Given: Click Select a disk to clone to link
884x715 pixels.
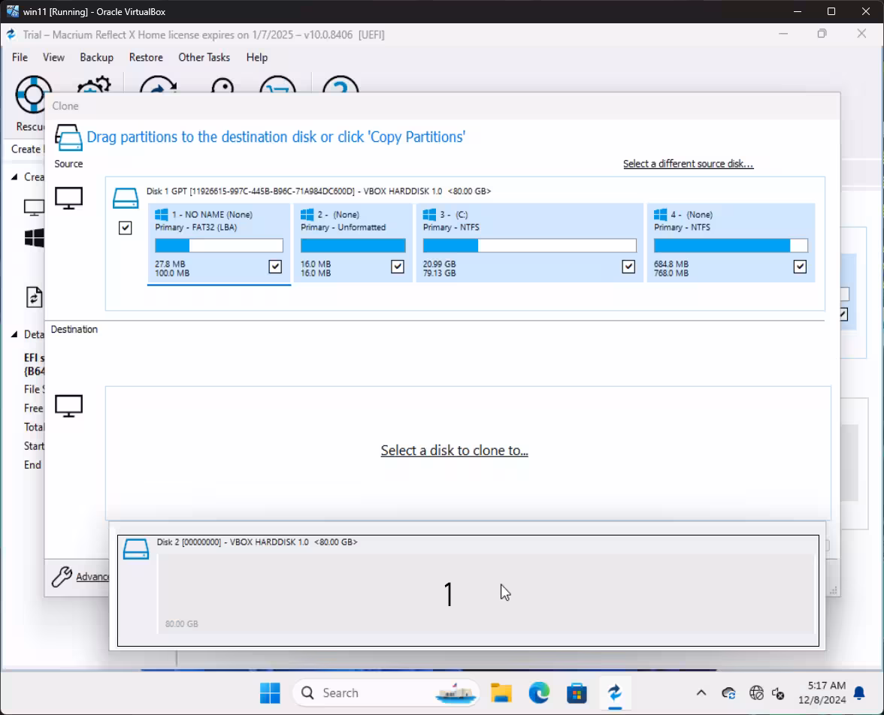Looking at the screenshot, I should tap(454, 451).
